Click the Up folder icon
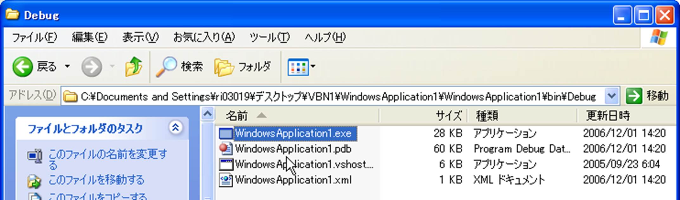The width and height of the screenshot is (680, 200). tap(133, 67)
